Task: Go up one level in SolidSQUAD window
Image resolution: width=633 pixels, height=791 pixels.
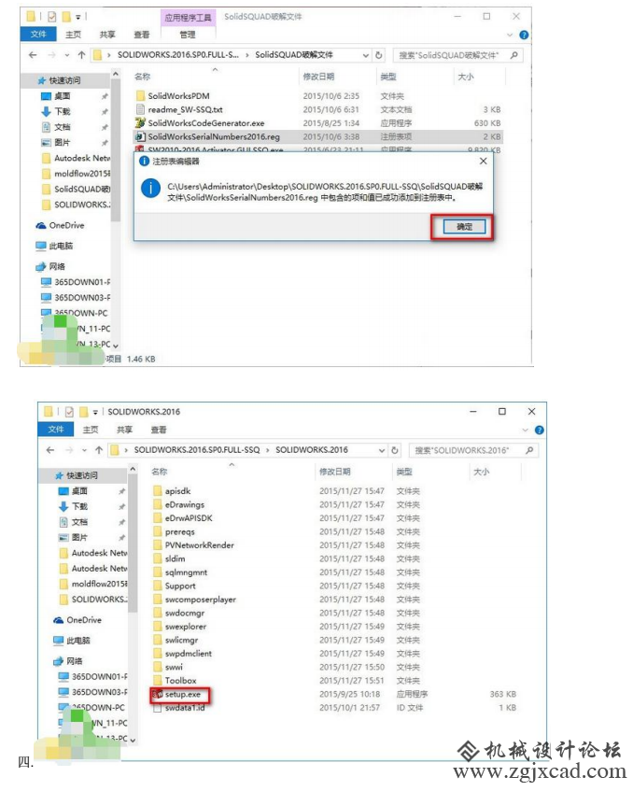Action: click(82, 55)
